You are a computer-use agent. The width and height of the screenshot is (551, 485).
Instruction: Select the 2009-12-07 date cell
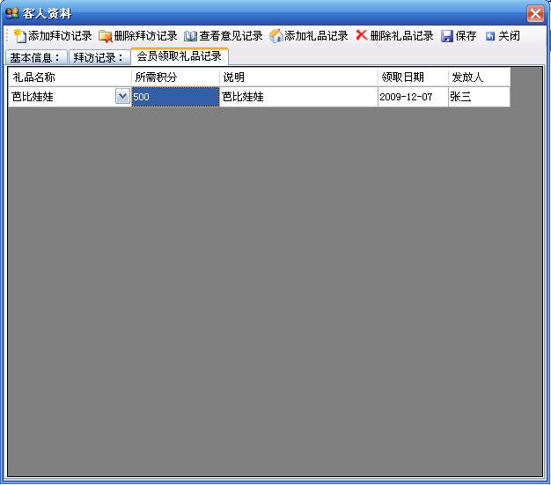click(x=414, y=97)
